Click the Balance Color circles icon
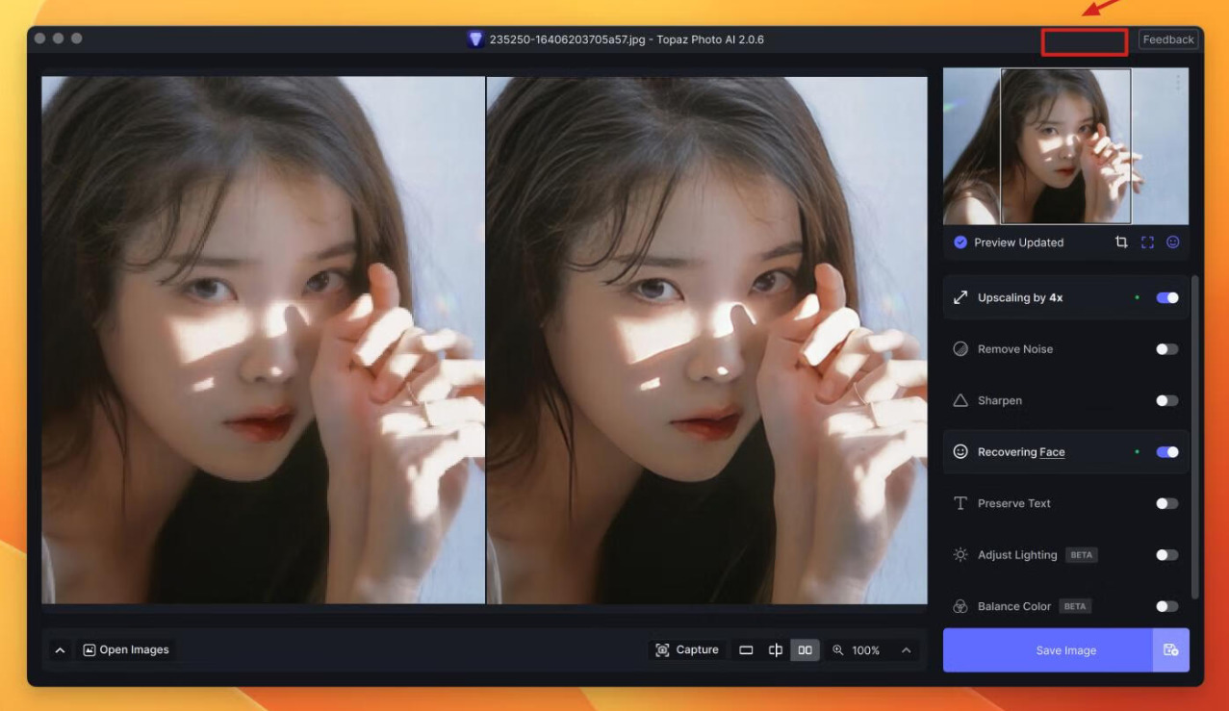Screen dimensions: 1229x711 (x=960, y=606)
